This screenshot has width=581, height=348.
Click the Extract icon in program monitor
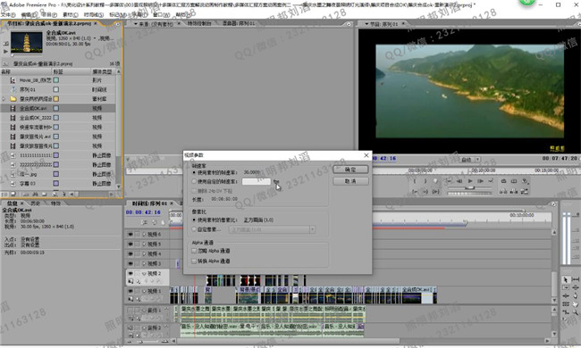514,181
